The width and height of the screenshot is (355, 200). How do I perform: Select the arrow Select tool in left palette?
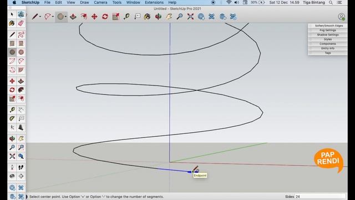12,14
